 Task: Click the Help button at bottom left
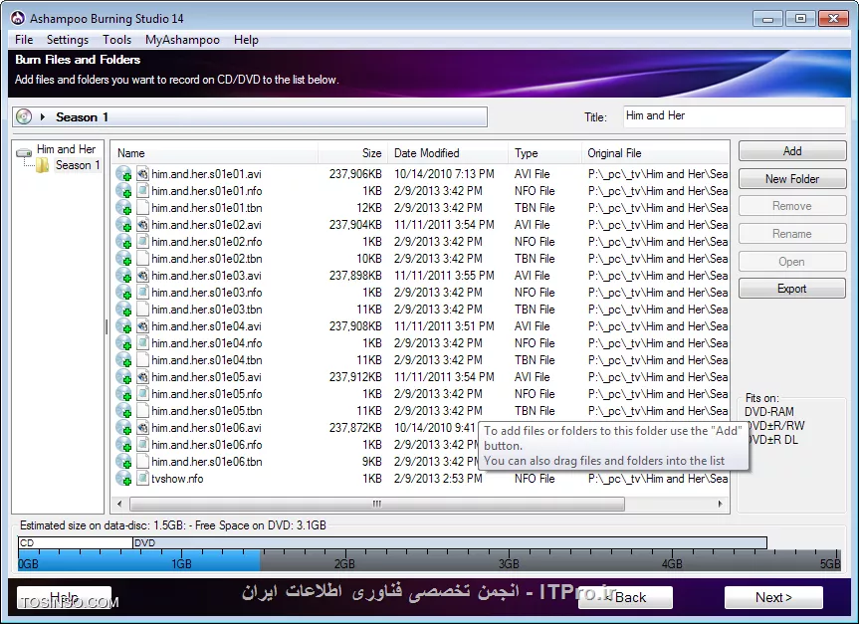coord(64,597)
